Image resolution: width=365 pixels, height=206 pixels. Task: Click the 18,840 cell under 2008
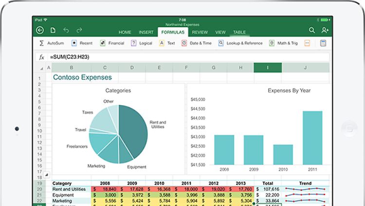[105, 189]
